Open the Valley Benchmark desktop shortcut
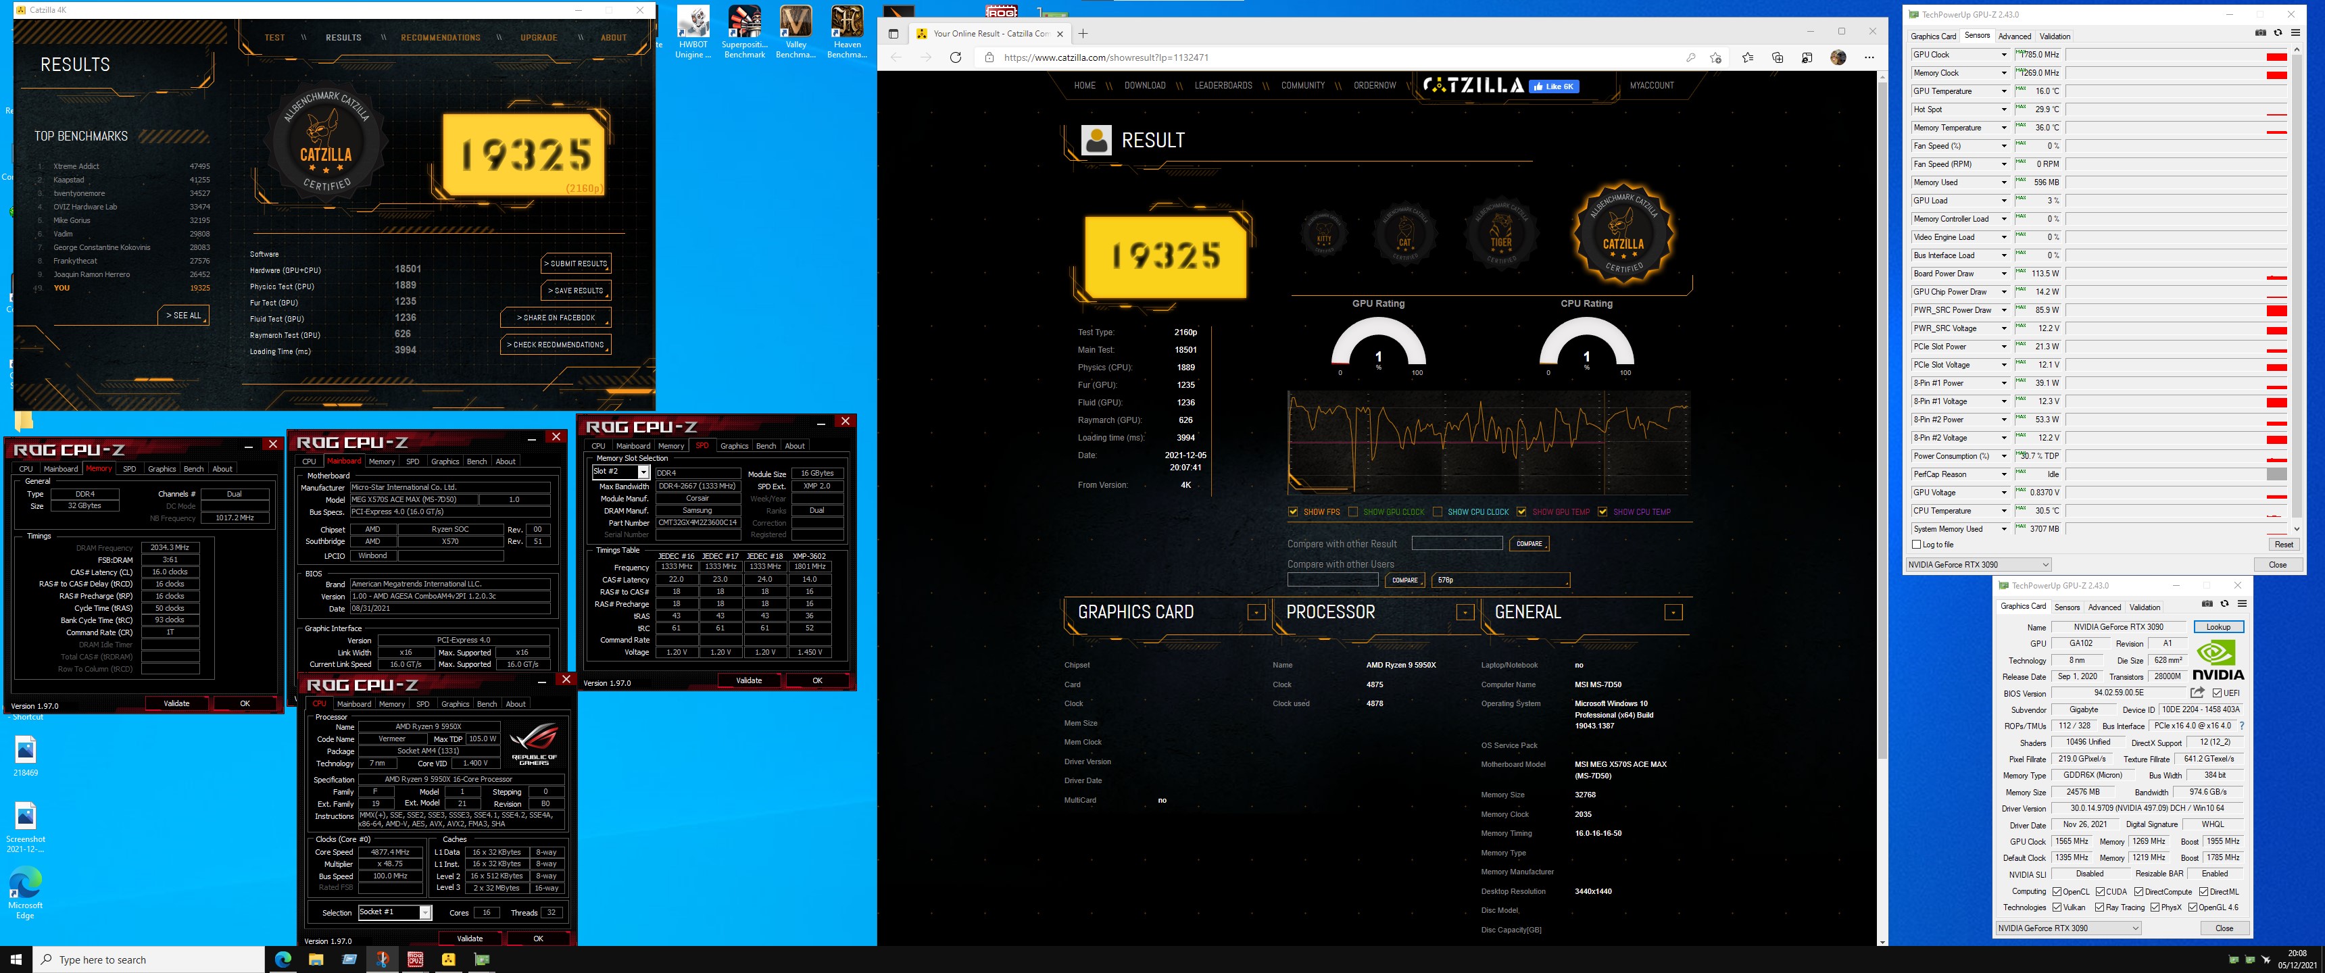The height and width of the screenshot is (973, 2325). coord(795,32)
